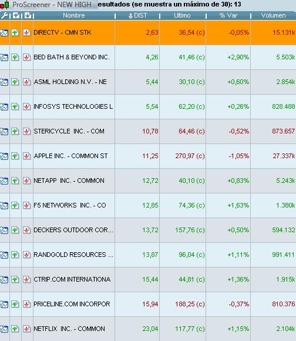The height and width of the screenshot is (341, 296).
Task: Open chart icon for PRICELINE.COM row
Action: [4, 304]
